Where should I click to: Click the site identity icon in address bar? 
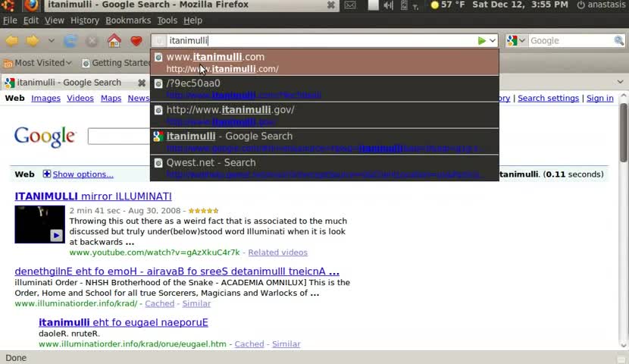pos(159,40)
